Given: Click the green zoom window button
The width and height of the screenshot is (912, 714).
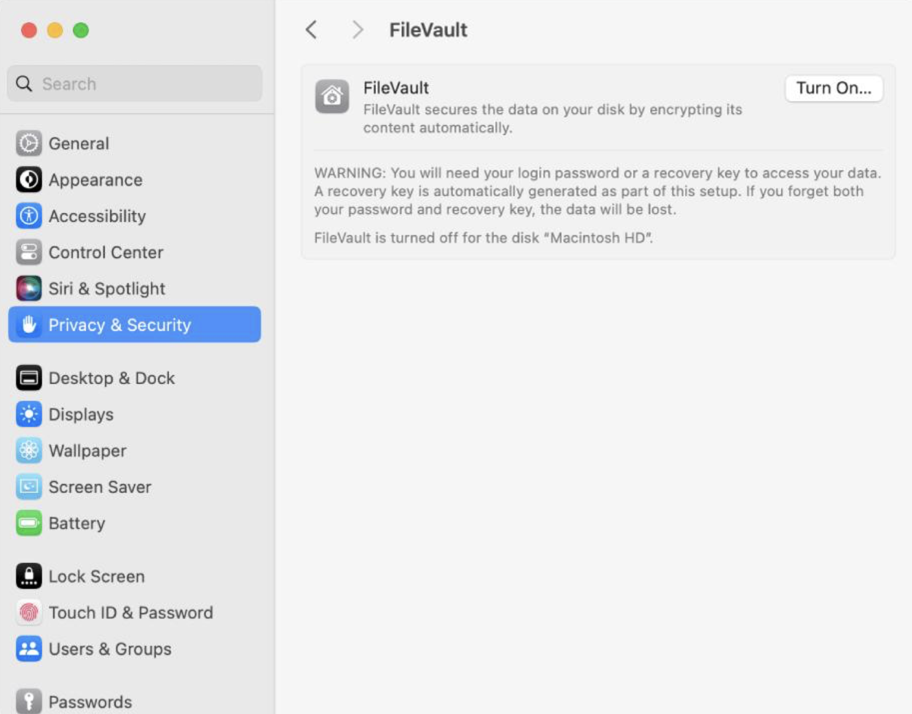Looking at the screenshot, I should coord(81,30).
